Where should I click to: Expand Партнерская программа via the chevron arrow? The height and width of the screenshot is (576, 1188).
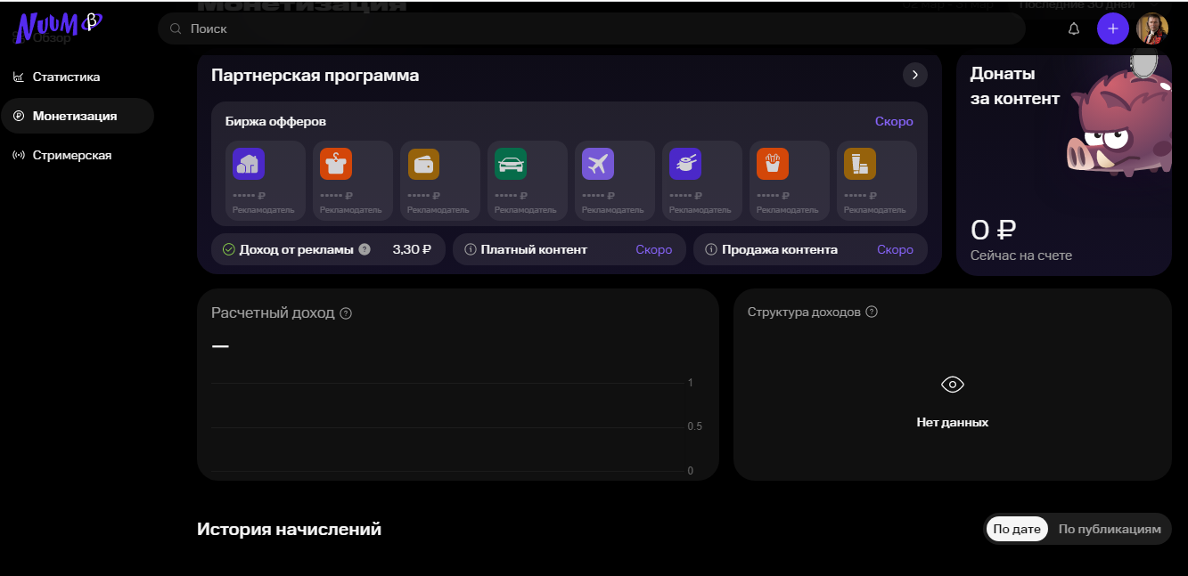(914, 75)
